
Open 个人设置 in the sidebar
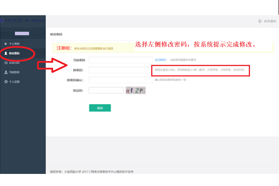click(15, 82)
